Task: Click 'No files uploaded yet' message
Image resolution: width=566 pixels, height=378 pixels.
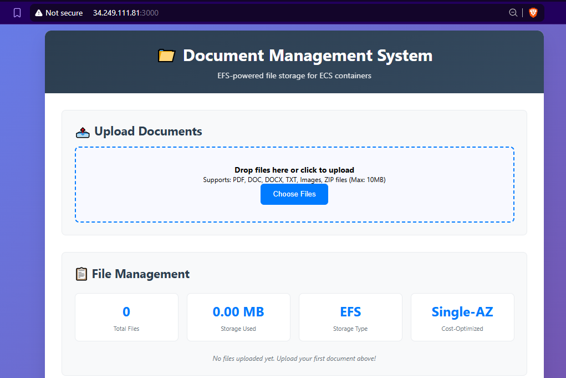Action: tap(294, 359)
